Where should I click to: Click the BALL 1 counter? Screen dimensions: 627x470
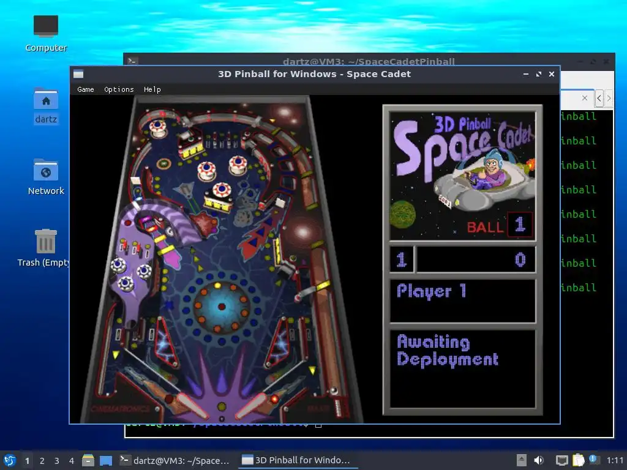click(x=500, y=225)
